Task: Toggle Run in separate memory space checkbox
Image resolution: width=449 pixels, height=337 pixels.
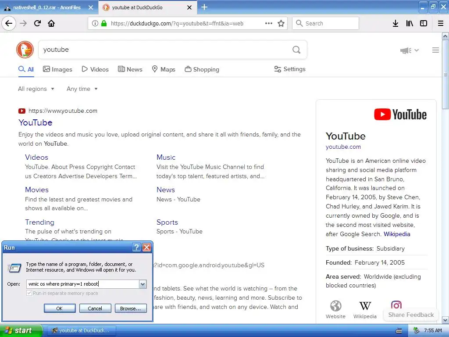Action: pyautogui.click(x=29, y=293)
